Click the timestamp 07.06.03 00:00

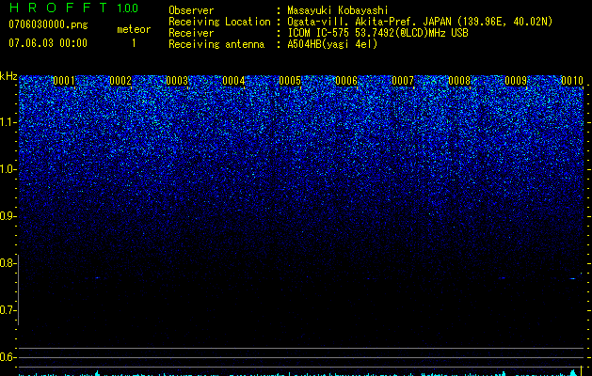tap(48, 43)
